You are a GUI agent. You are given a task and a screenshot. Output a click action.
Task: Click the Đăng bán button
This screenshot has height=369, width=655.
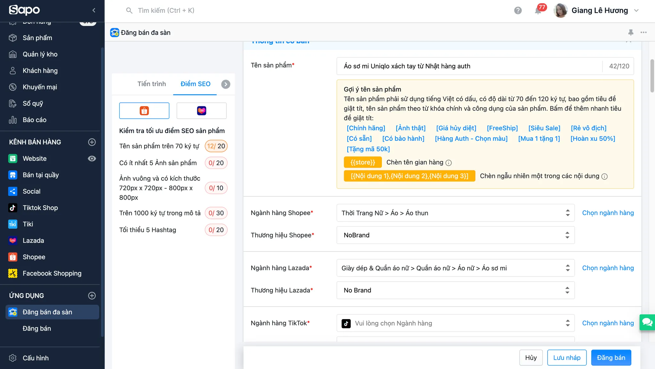(x=611, y=357)
